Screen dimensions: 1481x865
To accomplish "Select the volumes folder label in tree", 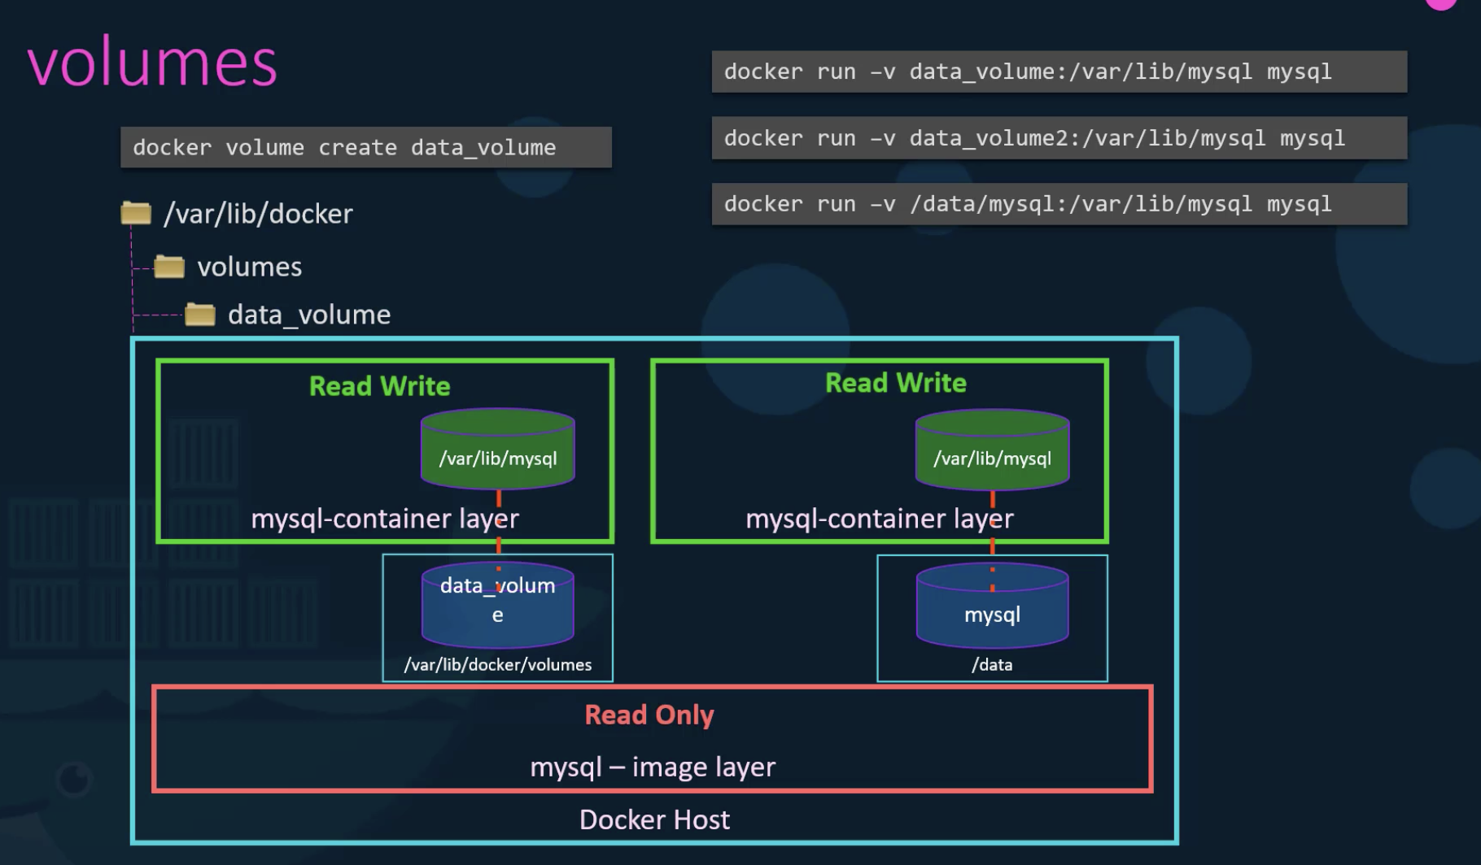I will (x=250, y=267).
